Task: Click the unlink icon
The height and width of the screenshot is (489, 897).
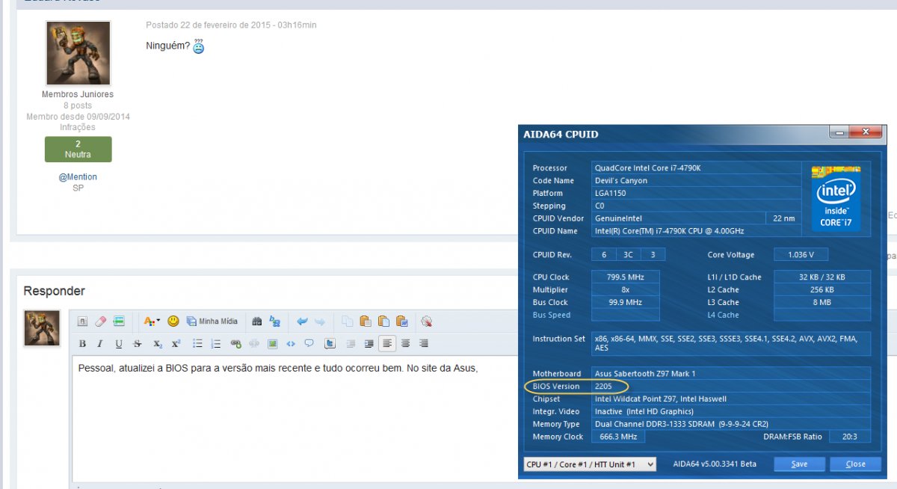Action: click(254, 344)
